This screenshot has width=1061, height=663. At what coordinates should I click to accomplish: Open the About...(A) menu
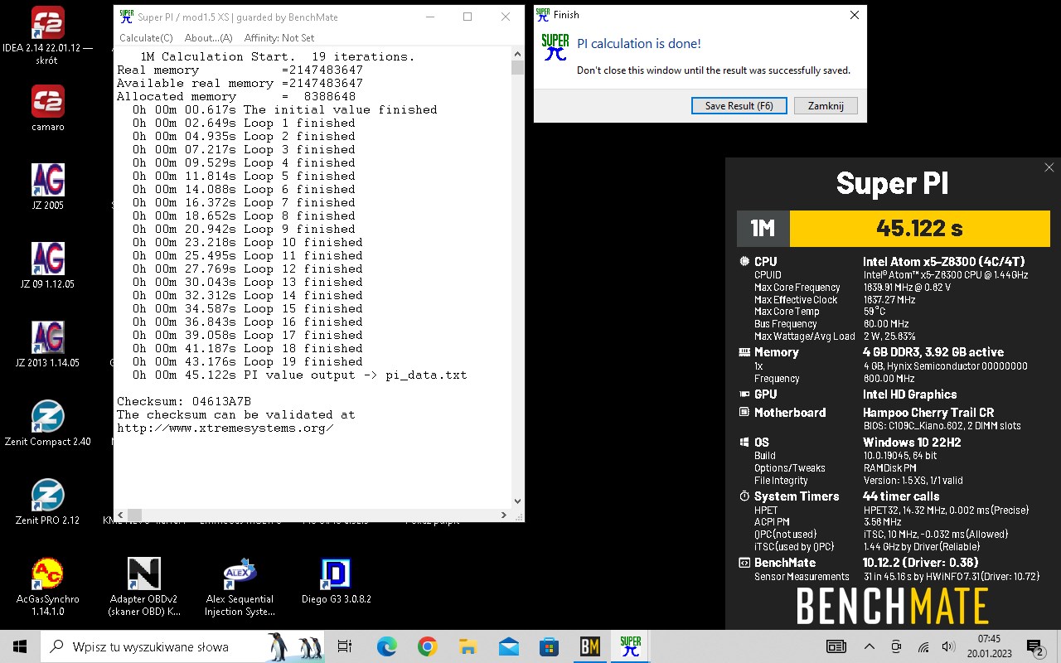click(208, 37)
